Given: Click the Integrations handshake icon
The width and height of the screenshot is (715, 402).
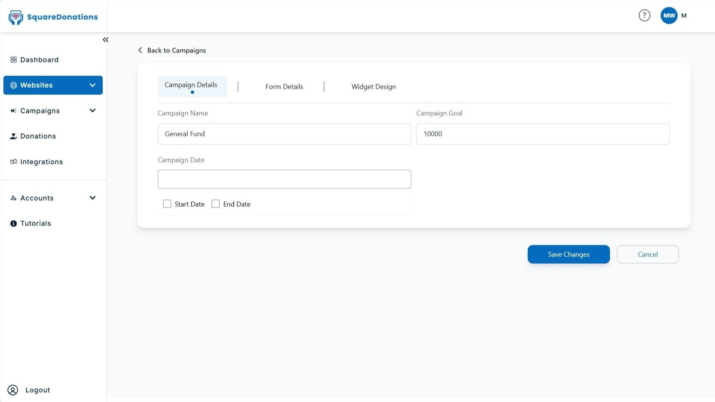Looking at the screenshot, I should [14, 162].
